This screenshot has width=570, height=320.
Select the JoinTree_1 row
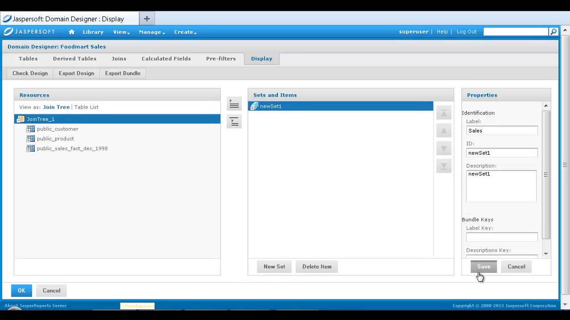(x=117, y=119)
